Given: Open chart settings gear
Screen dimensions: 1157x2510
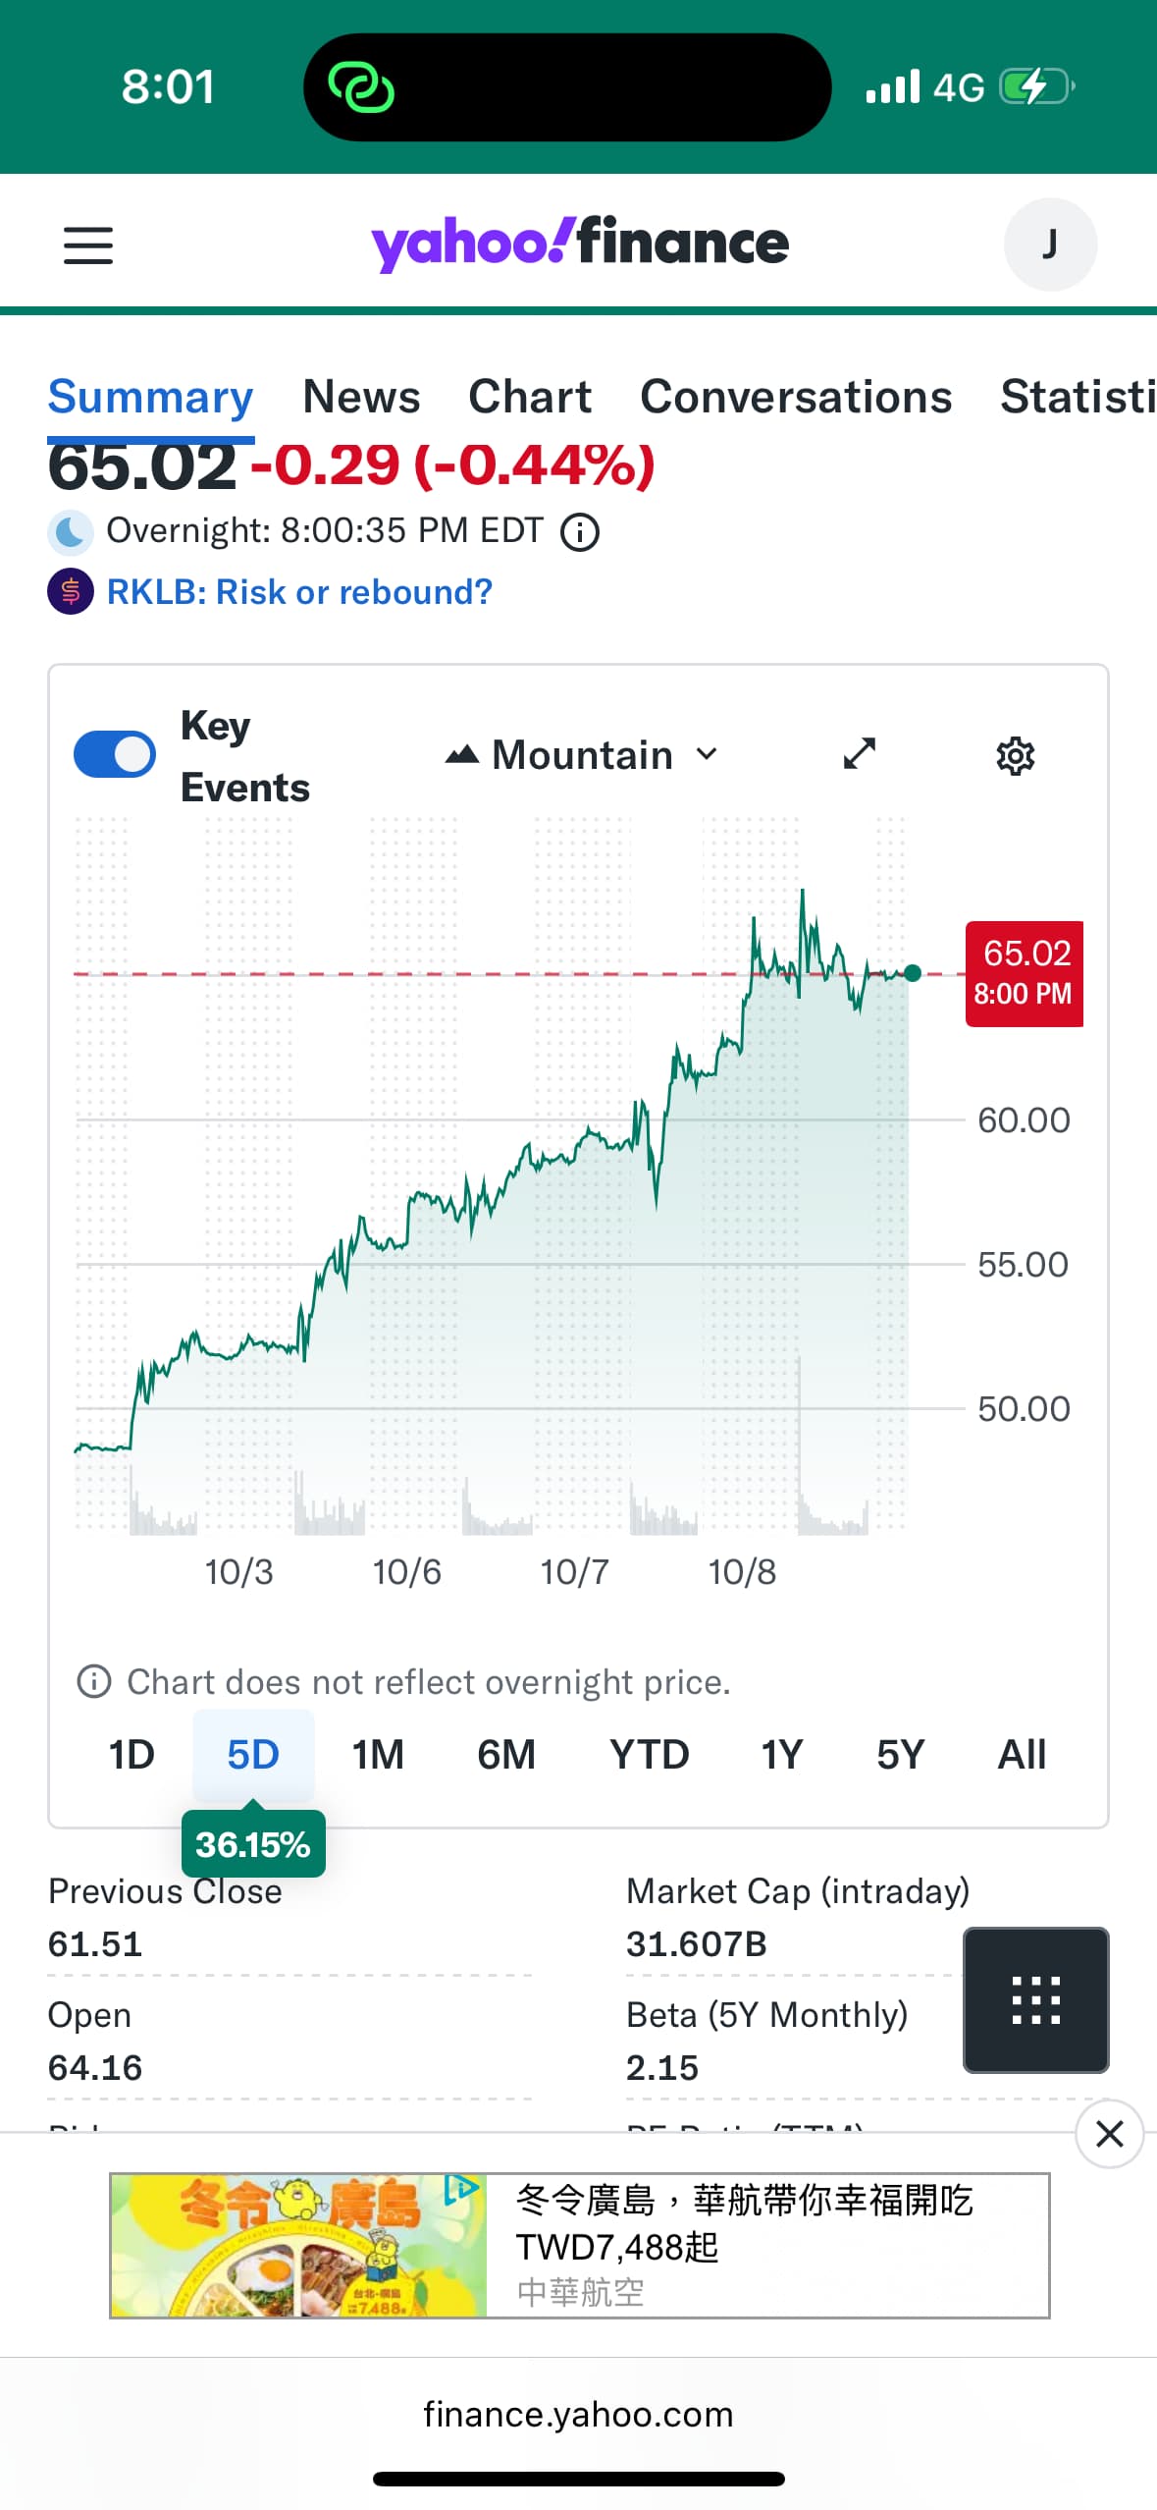Looking at the screenshot, I should (1015, 756).
